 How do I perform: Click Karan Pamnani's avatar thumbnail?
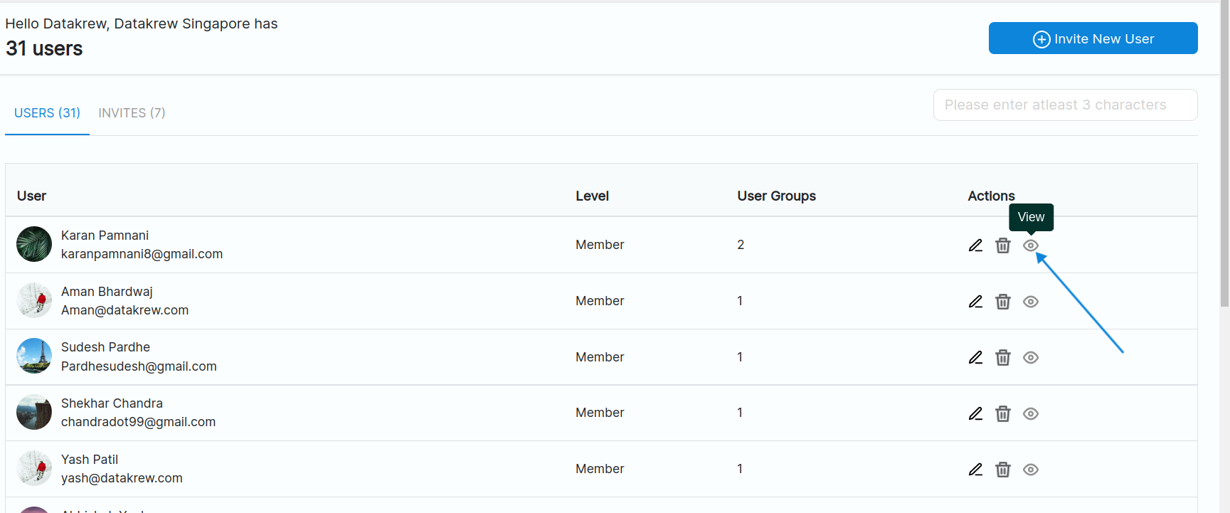[34, 244]
